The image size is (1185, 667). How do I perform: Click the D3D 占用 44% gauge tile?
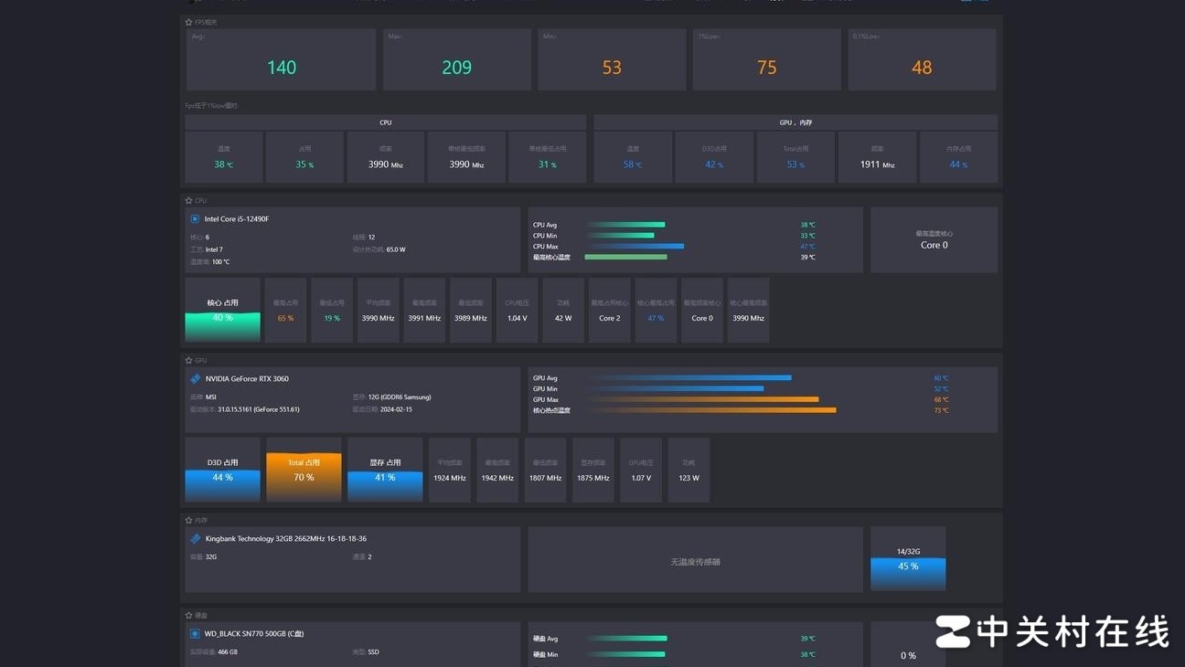pyautogui.click(x=222, y=470)
